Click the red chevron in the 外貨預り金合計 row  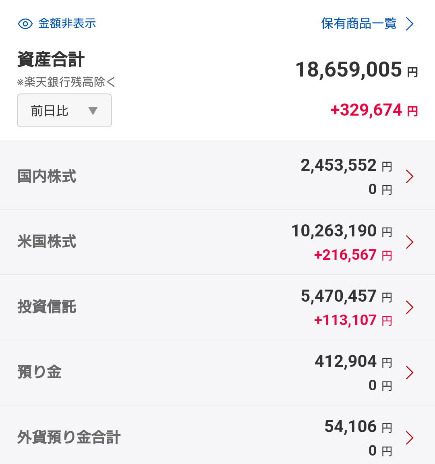(x=410, y=438)
